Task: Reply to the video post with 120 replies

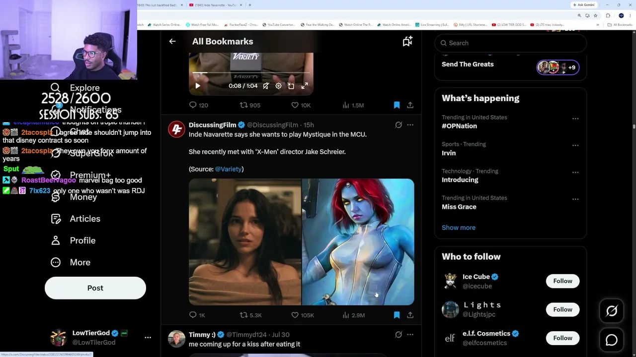Action: (198, 105)
